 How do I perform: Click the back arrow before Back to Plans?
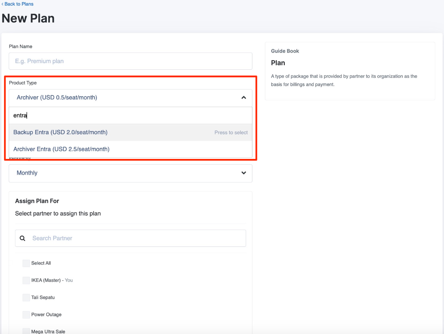click(x=2, y=4)
